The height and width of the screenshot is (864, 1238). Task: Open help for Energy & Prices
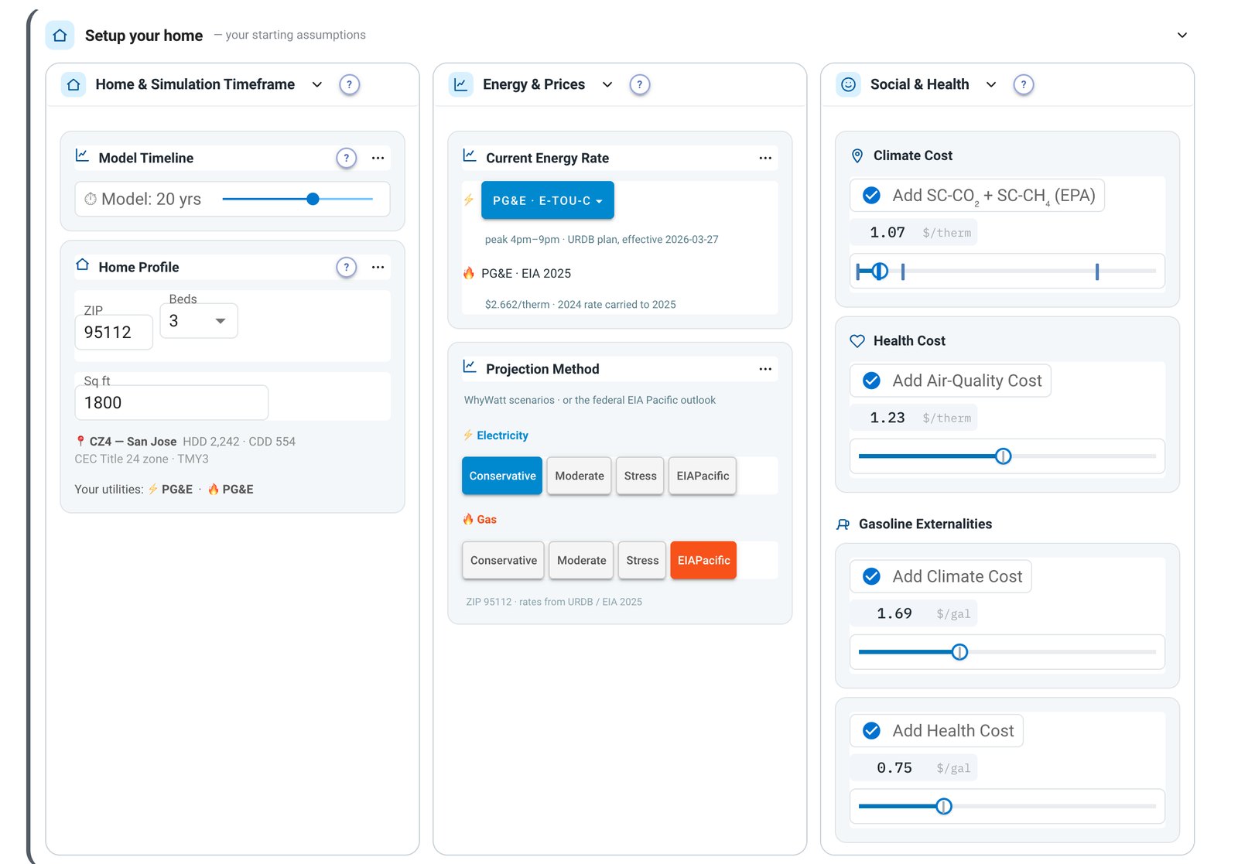tap(639, 84)
